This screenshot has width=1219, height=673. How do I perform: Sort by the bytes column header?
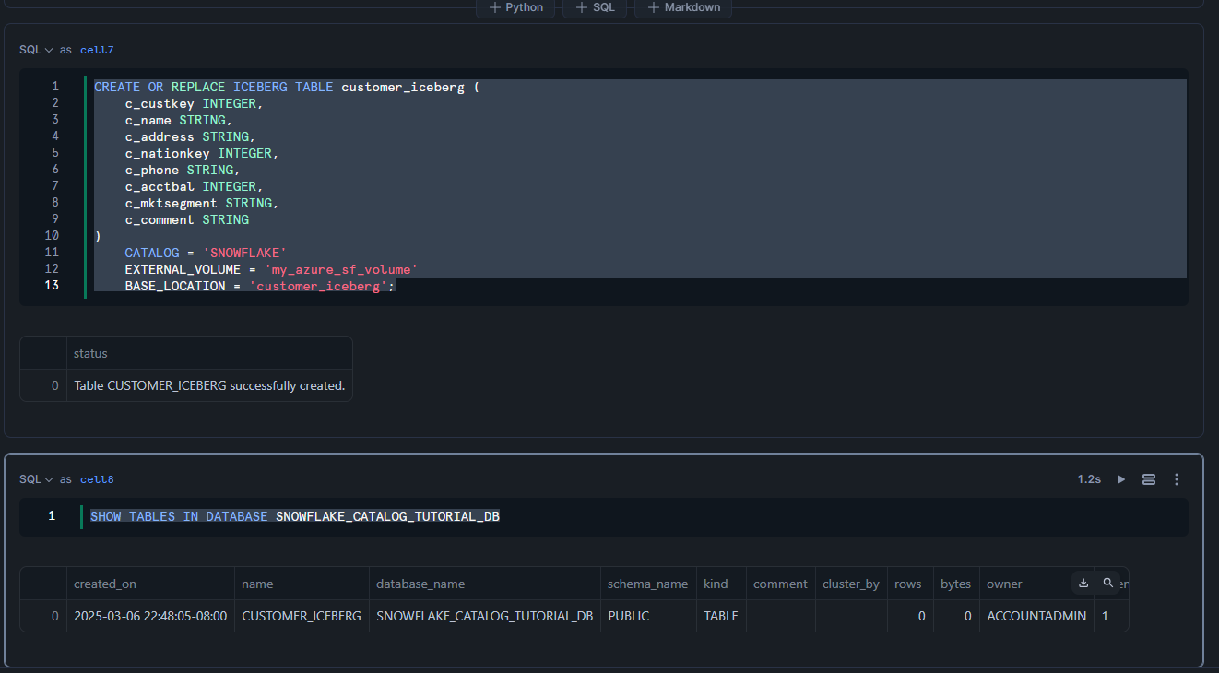pyautogui.click(x=956, y=584)
